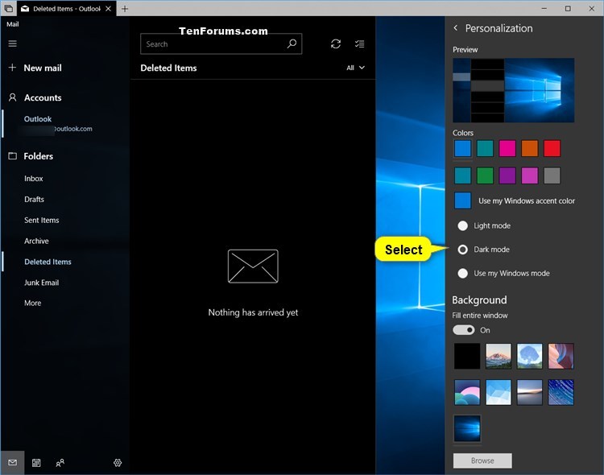Choose the gray color swatch
This screenshot has width=604, height=475.
[552, 176]
